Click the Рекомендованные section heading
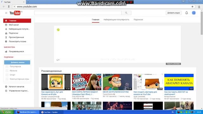 (x=51, y=71)
